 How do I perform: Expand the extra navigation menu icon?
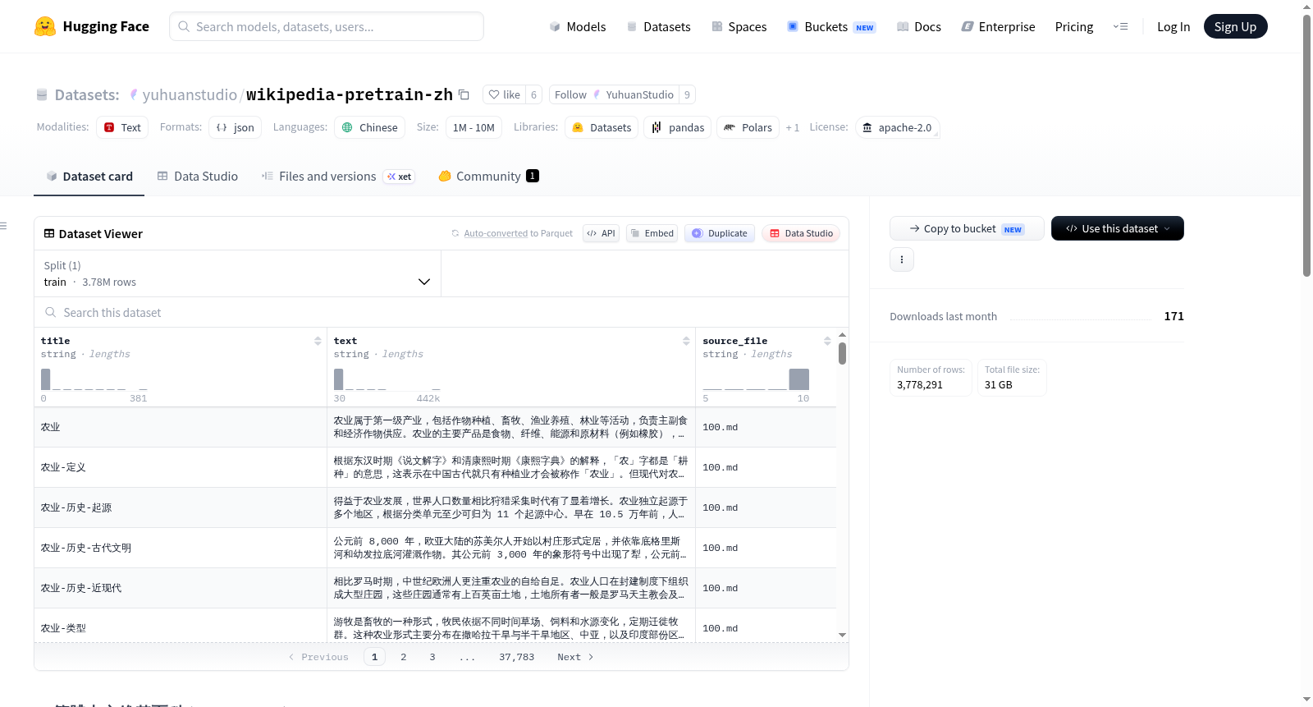point(1120,26)
